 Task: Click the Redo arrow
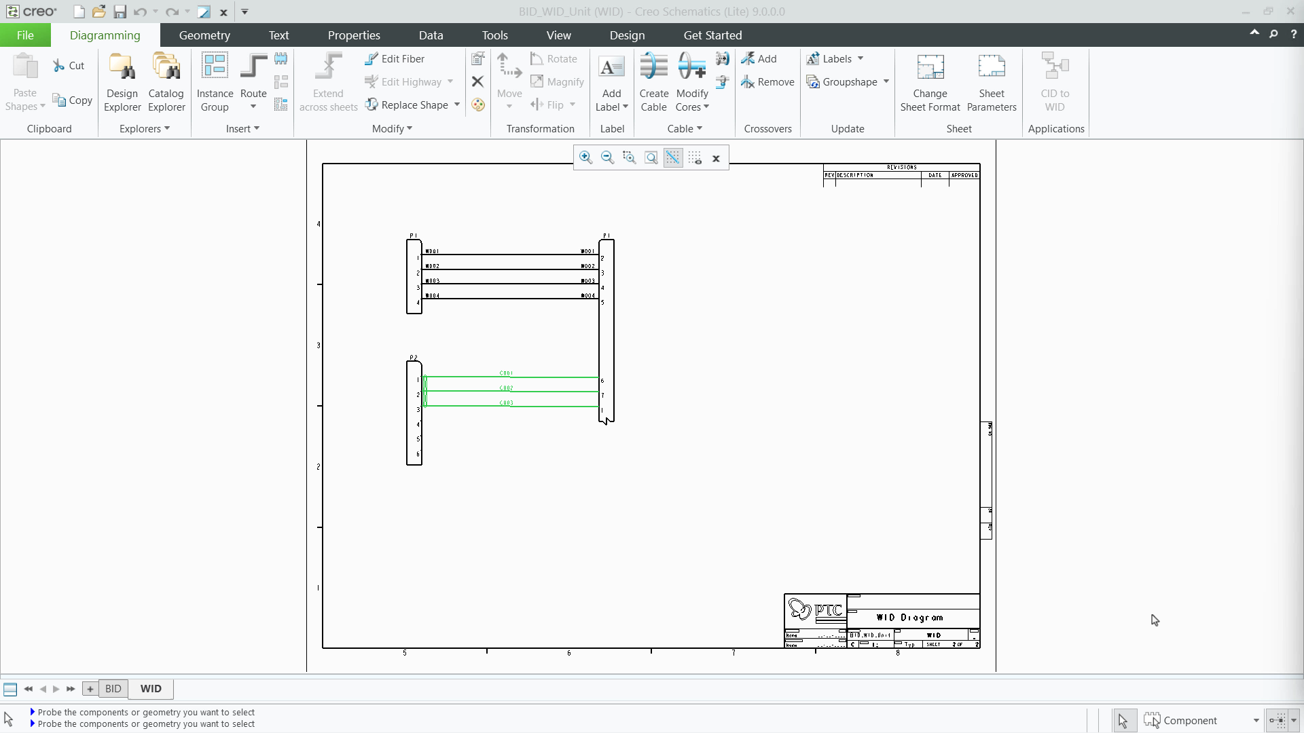click(172, 12)
